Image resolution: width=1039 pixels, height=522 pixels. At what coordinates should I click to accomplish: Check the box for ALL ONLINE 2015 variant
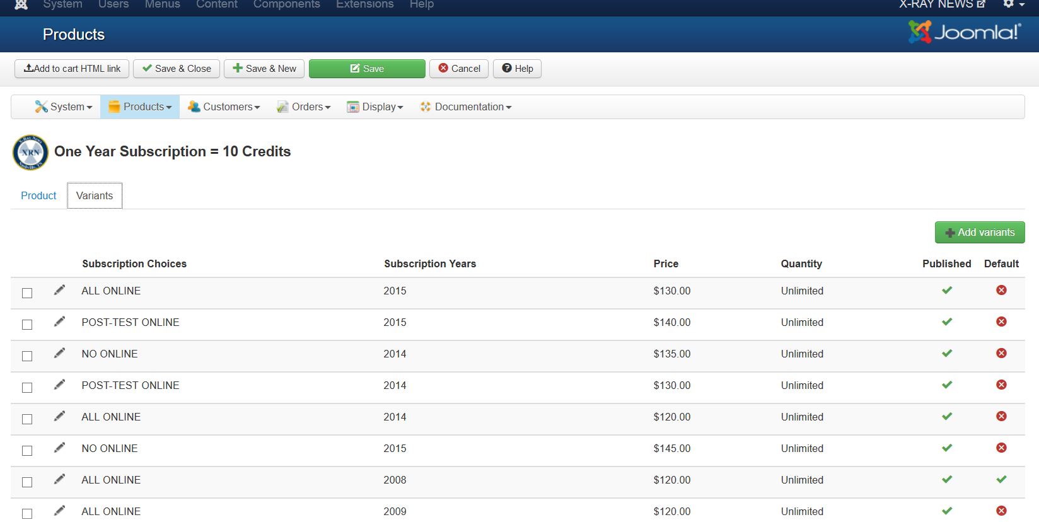(27, 293)
